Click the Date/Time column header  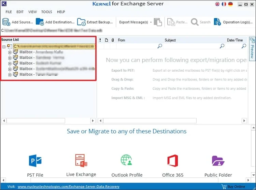pos(235,40)
